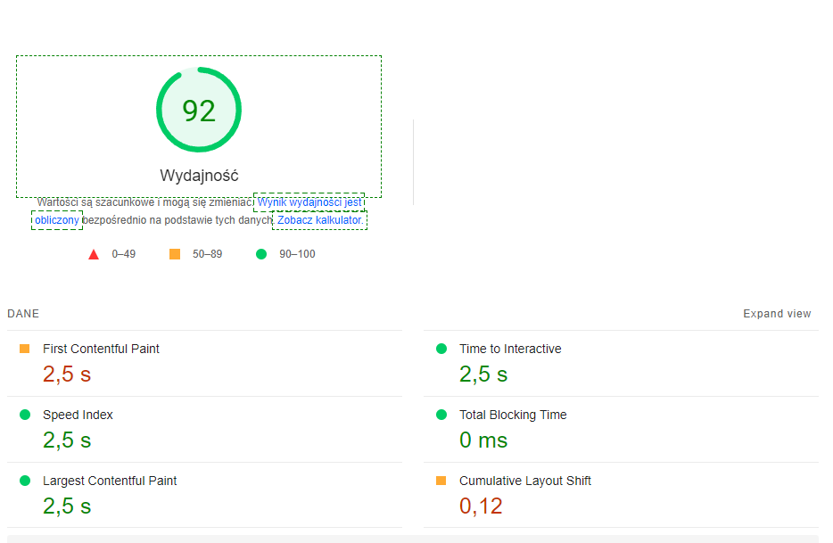Open the "Wynik wydajności jest" link
The width and height of the screenshot is (833, 543).
coord(309,202)
